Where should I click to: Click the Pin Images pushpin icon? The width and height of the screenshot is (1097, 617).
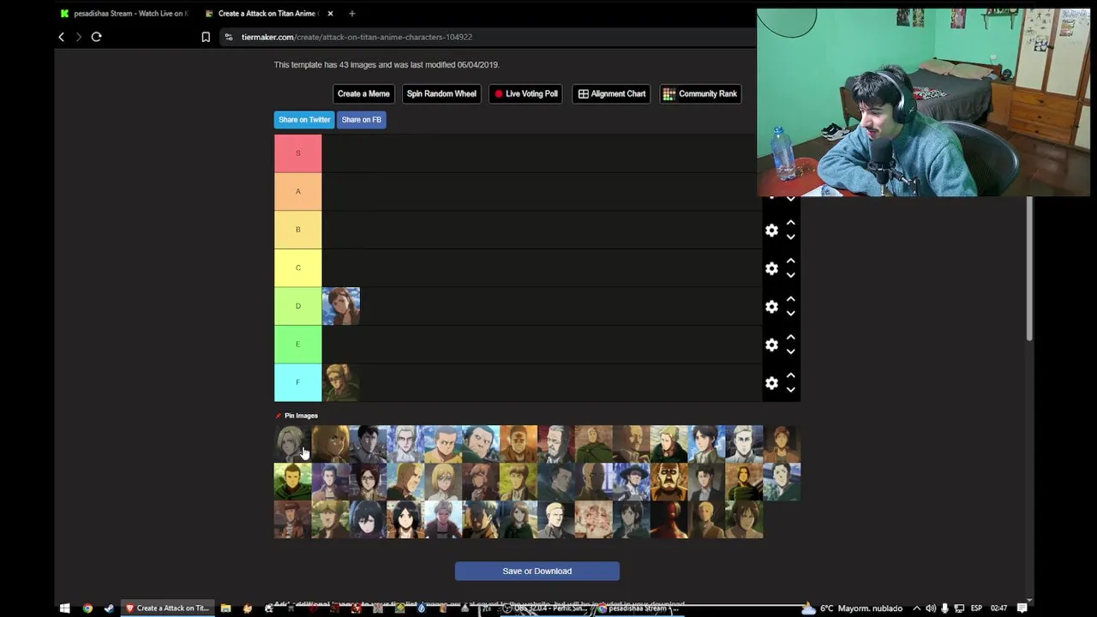tap(279, 416)
